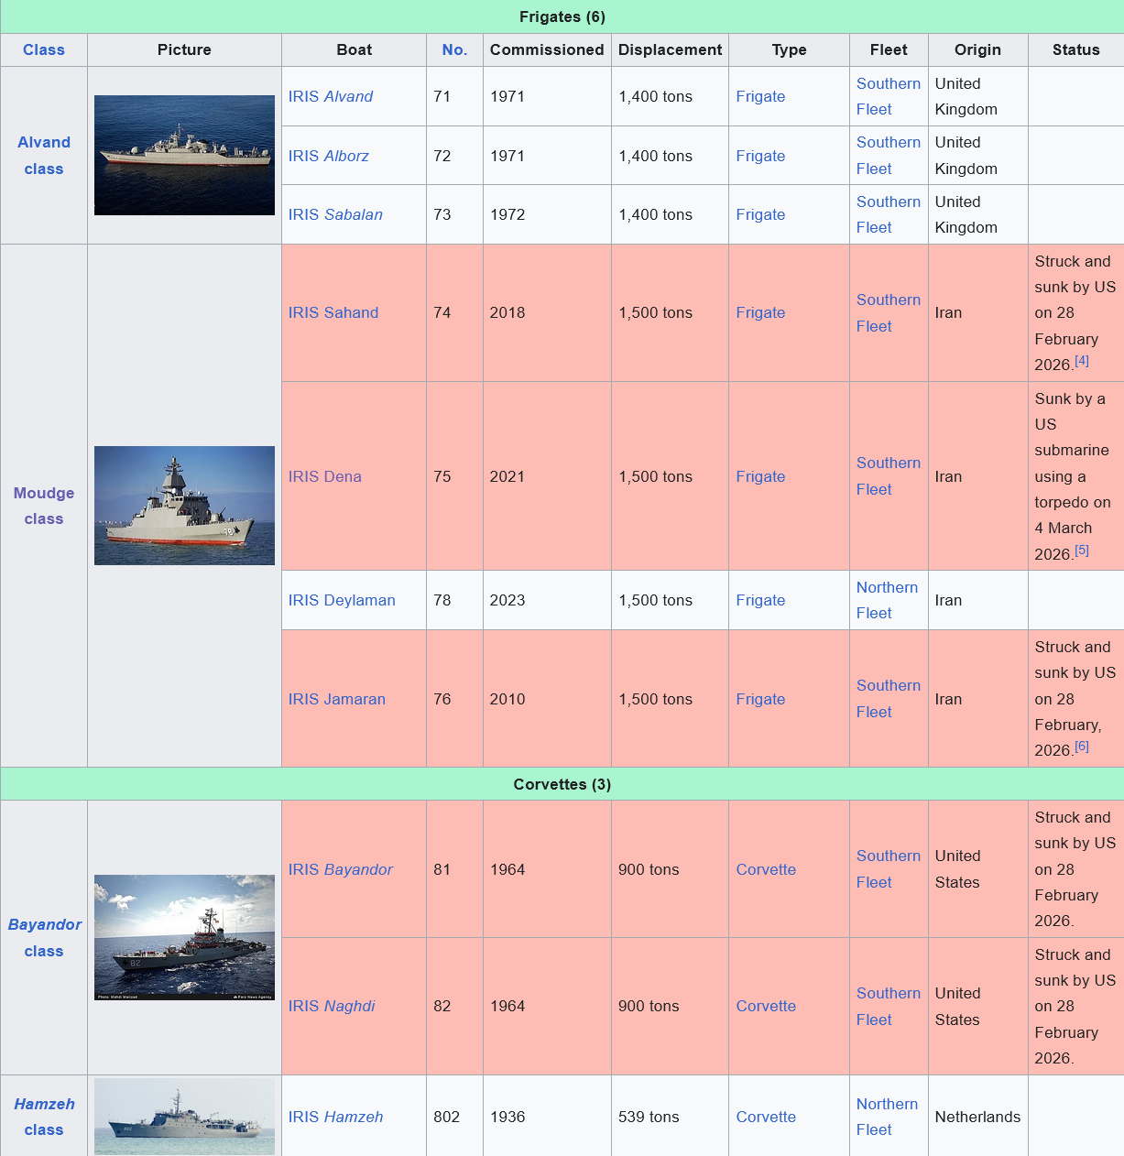
Task: Open reference 6 in Jamaran status
Action: coord(1082,747)
